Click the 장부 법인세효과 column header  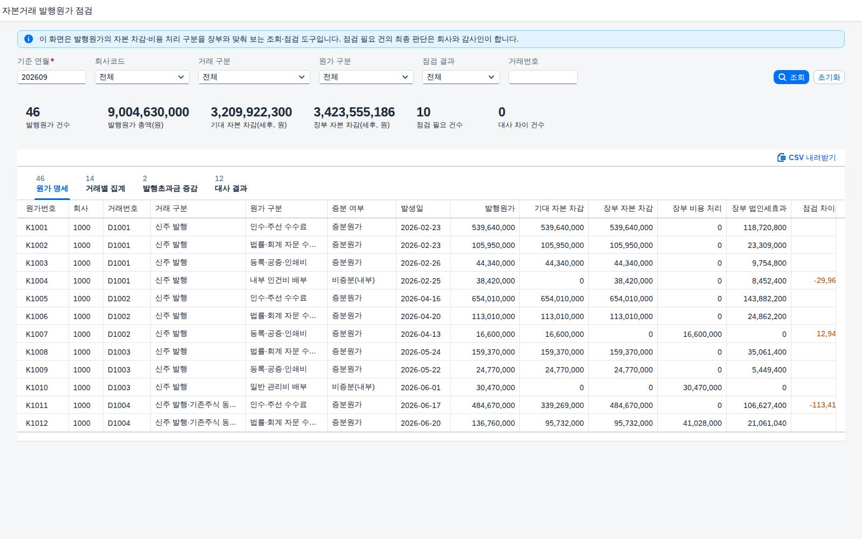click(759, 209)
